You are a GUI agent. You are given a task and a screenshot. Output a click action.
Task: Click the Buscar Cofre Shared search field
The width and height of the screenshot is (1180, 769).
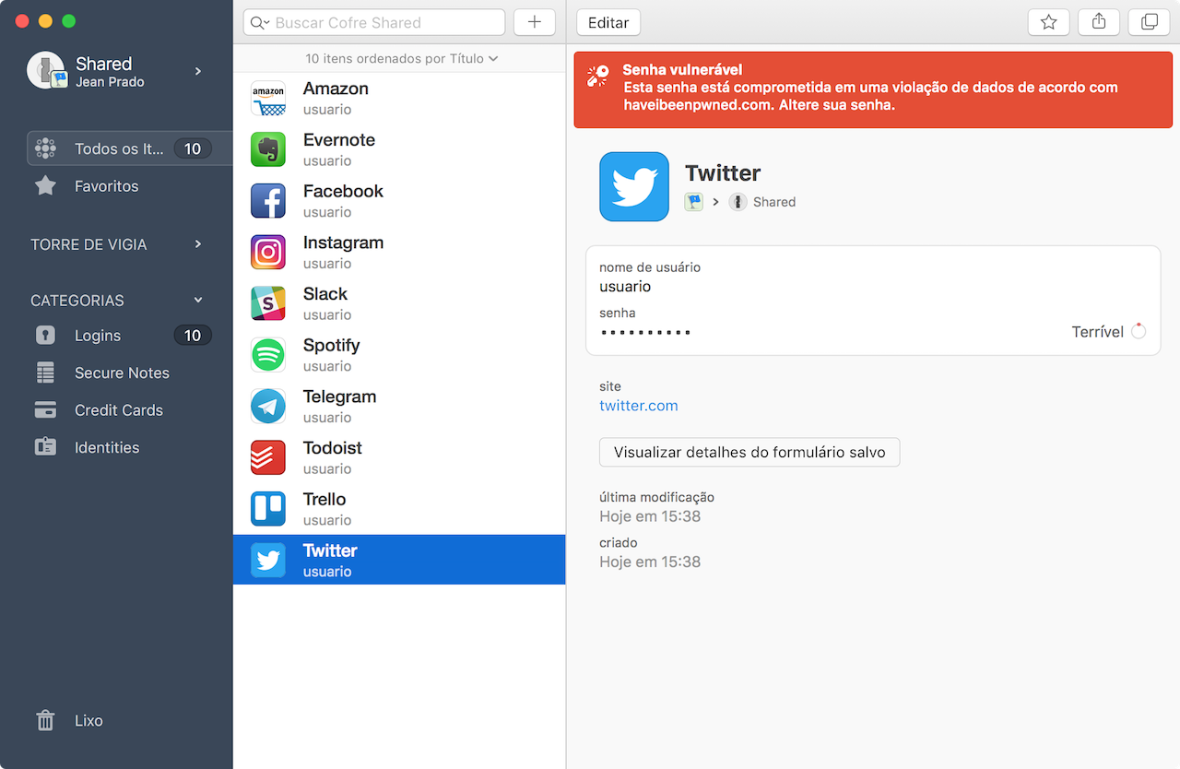[x=374, y=22]
